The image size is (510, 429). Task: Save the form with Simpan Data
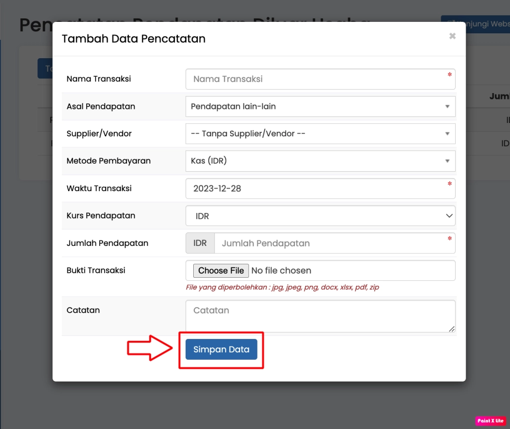tap(221, 349)
